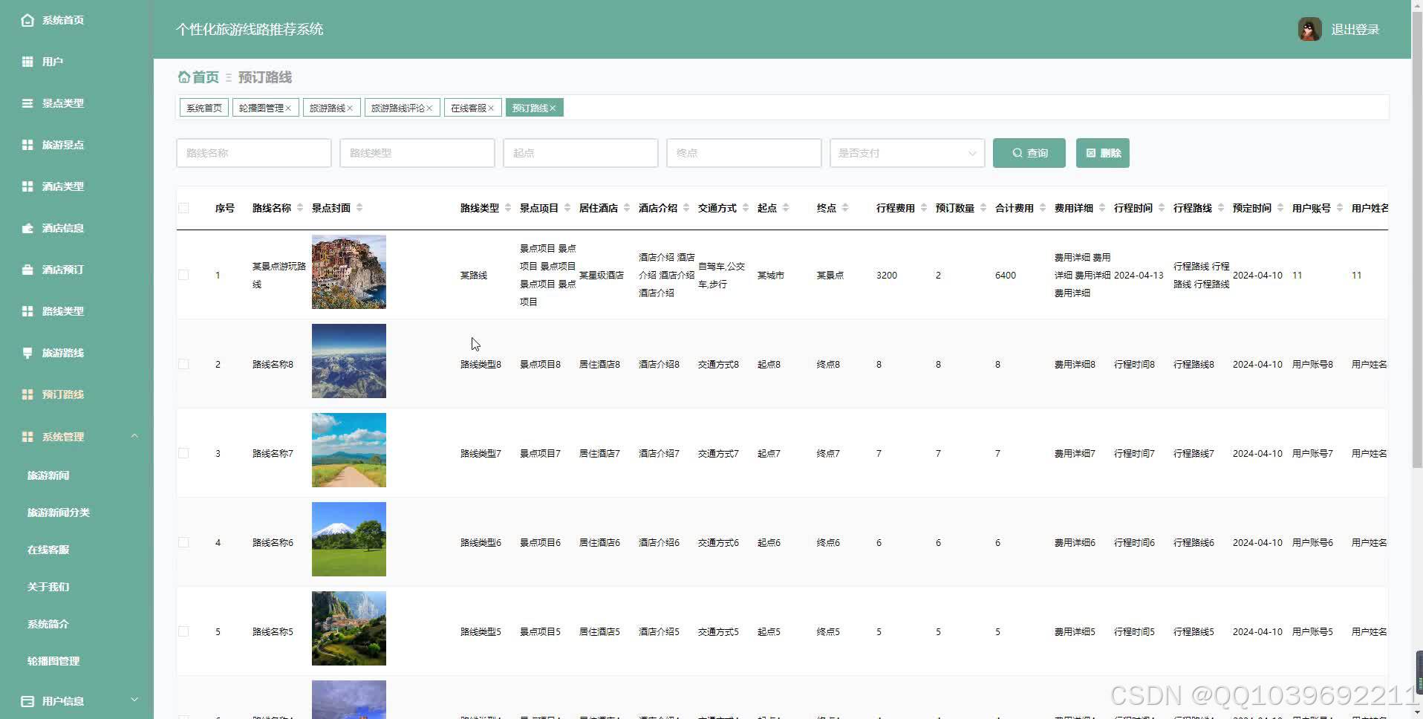Check the checkbox for row 路线名称6

(x=183, y=542)
